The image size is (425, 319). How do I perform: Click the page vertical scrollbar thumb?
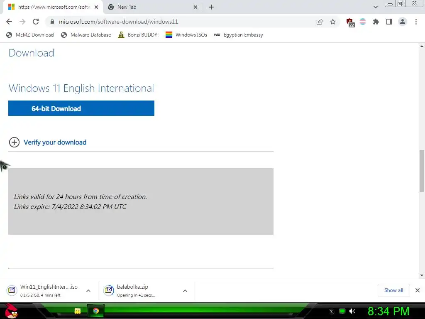(422, 171)
